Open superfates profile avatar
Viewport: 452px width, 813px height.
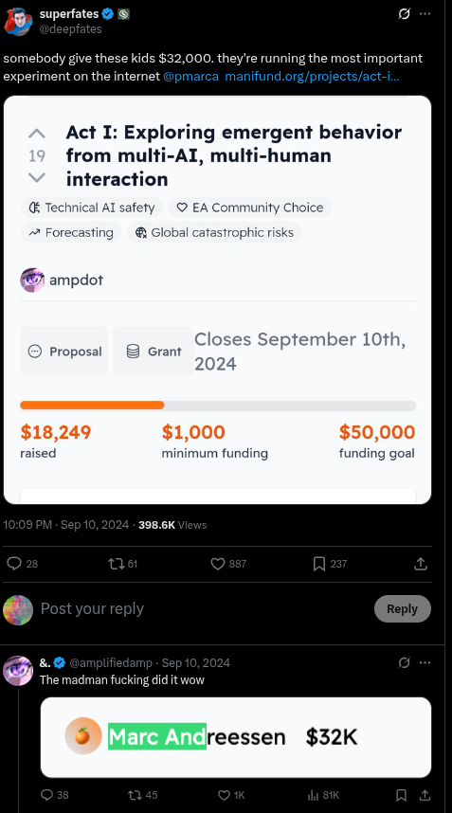point(19,21)
